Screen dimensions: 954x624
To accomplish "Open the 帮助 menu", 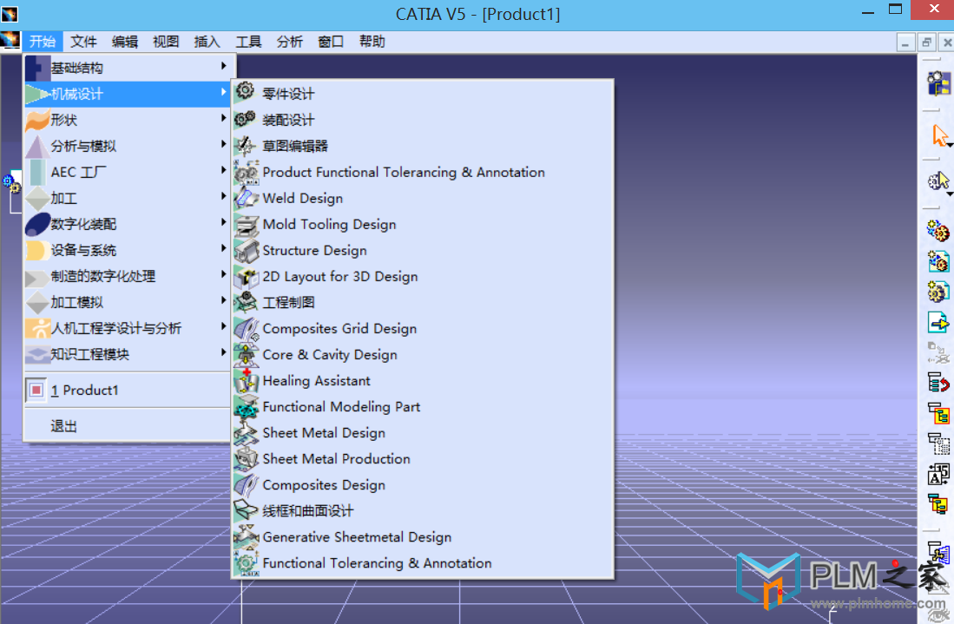I will click(372, 42).
